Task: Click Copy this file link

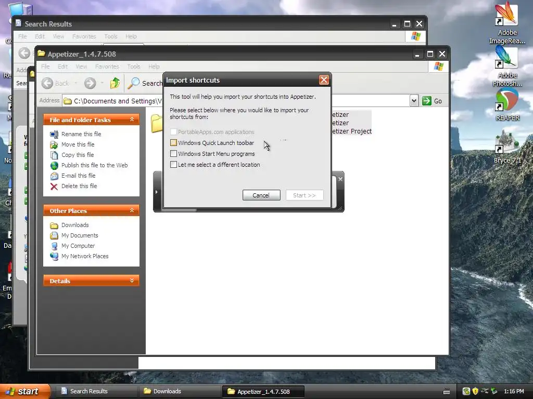Action: click(78, 155)
